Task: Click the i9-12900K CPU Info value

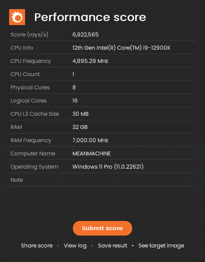Action: click(x=121, y=48)
